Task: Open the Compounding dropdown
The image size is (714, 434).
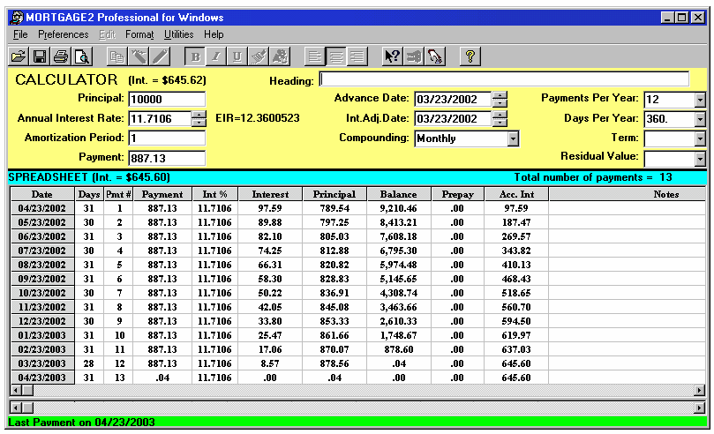Action: 512,138
